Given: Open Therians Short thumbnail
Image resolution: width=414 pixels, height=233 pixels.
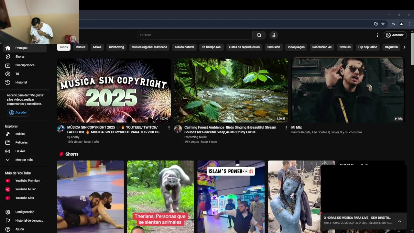Looking at the screenshot, I should [160, 197].
